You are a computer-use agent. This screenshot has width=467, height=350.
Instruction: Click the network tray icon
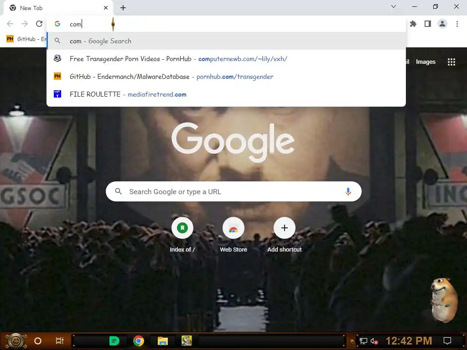pyautogui.click(x=363, y=341)
